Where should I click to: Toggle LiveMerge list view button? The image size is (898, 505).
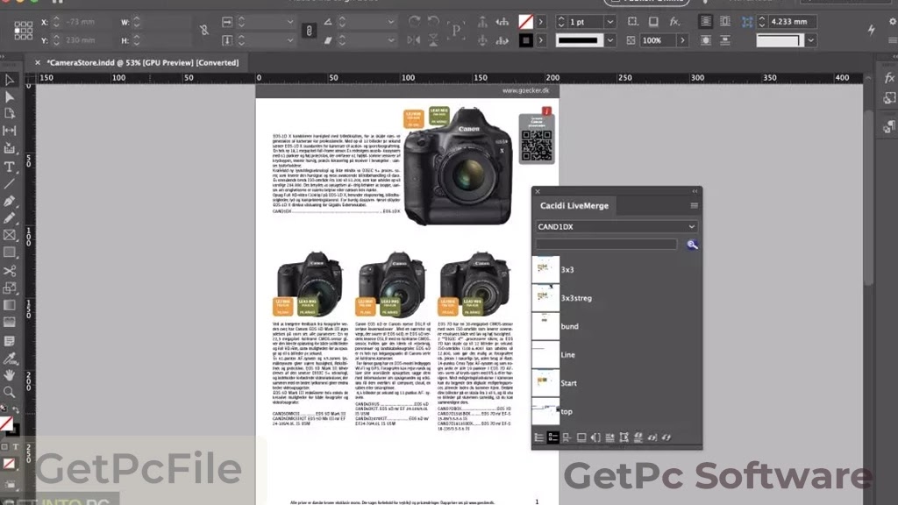539,437
